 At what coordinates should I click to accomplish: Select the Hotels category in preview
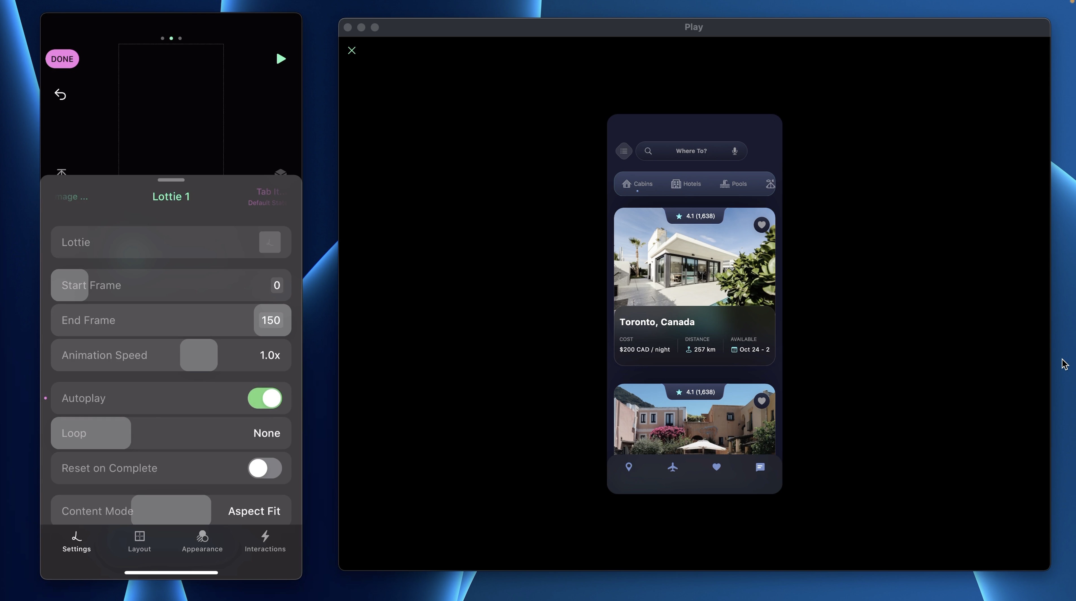pos(686,184)
